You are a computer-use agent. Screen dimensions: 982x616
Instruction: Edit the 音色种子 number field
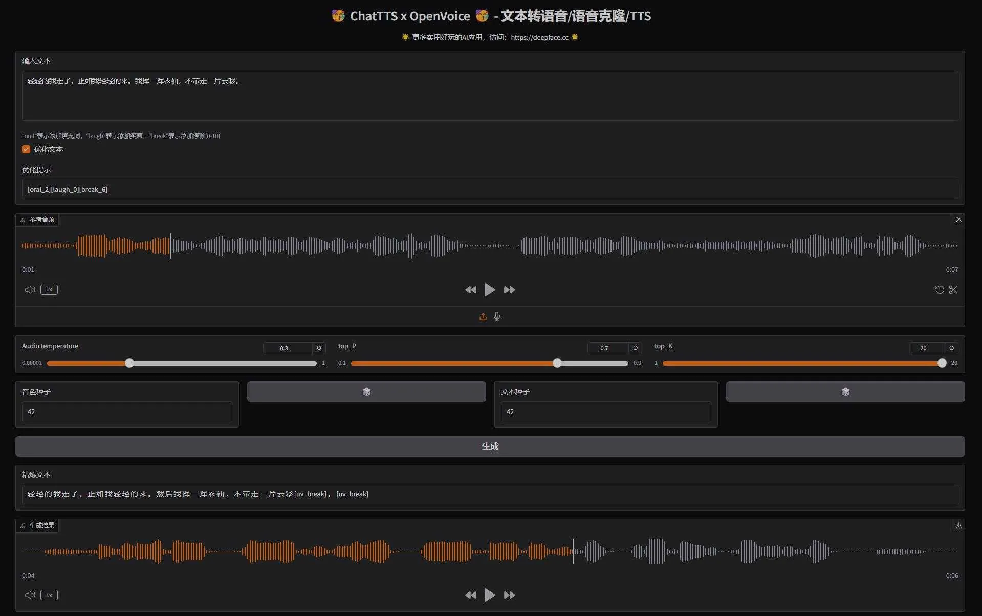(x=127, y=412)
